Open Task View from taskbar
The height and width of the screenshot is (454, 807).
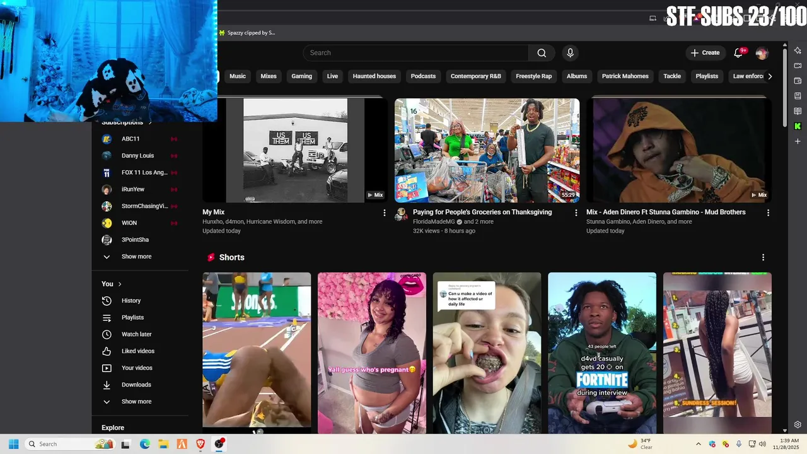pos(125,444)
